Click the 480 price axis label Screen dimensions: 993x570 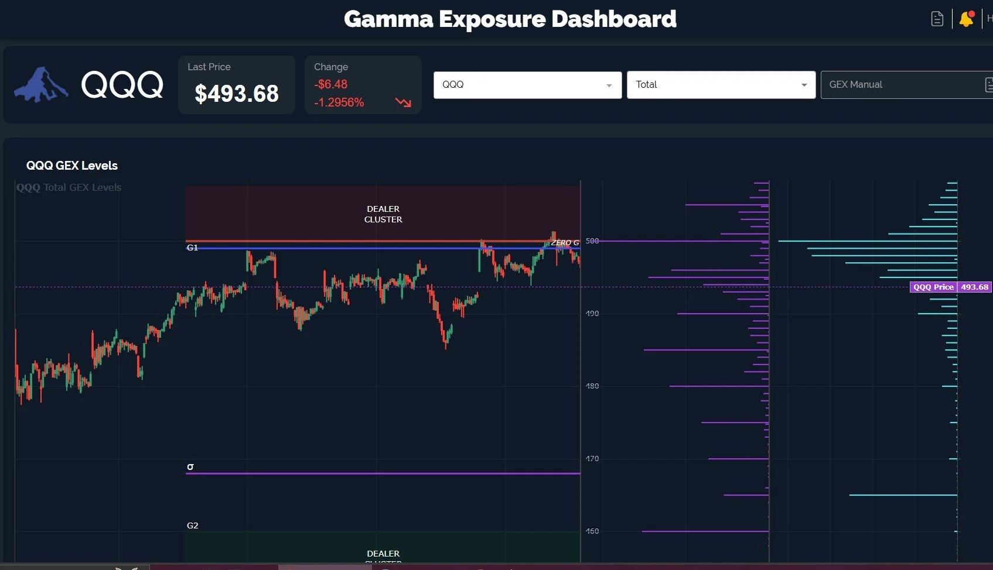click(592, 386)
